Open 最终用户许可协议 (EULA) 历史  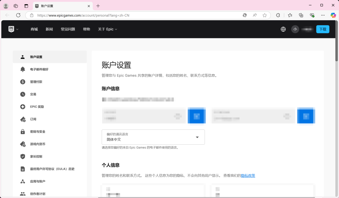(x=52, y=169)
